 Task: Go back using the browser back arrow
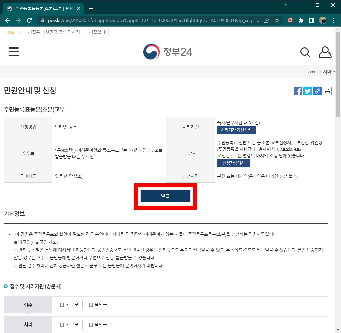coord(7,20)
